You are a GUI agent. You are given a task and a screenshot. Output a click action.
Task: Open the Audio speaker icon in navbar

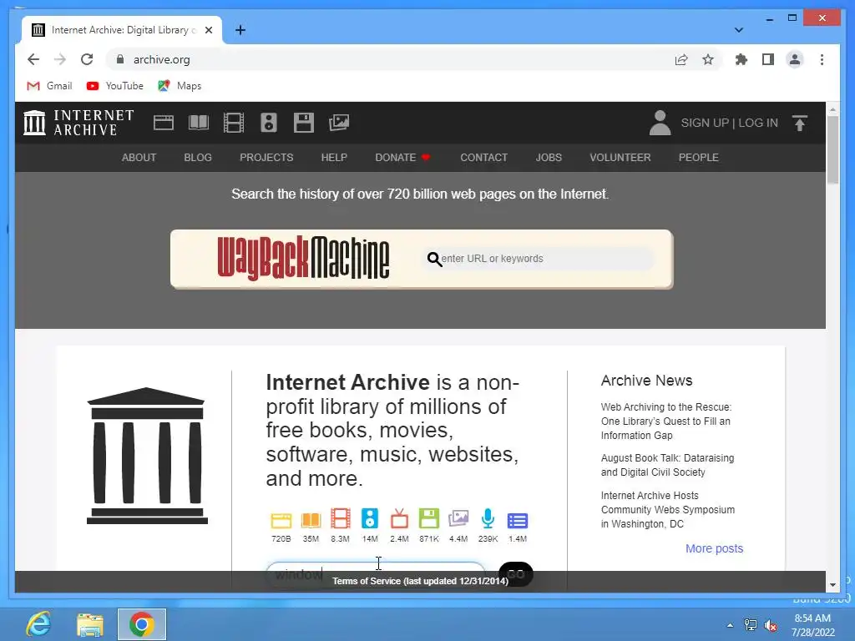(x=269, y=123)
